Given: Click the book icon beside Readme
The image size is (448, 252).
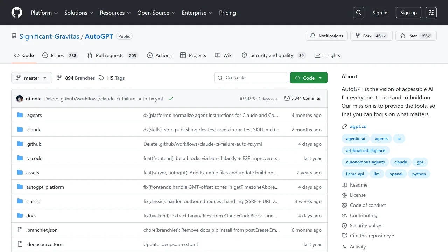Looking at the screenshot, I should [344, 185].
